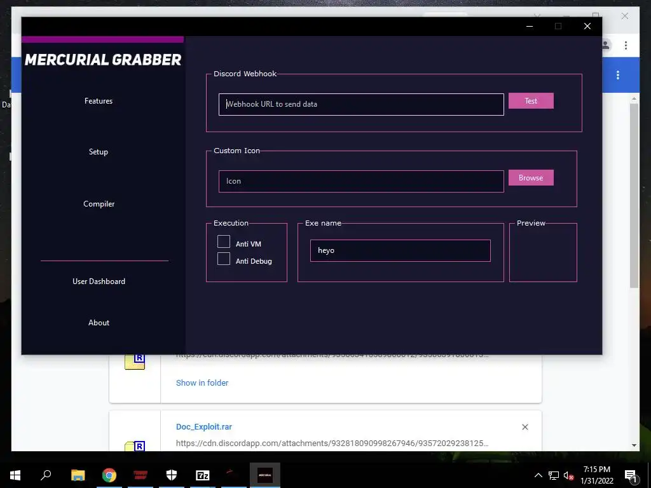Click the RAR file icon beside Doc_Exploit.rar
Screen dimensions: 651x488
[x=135, y=445]
